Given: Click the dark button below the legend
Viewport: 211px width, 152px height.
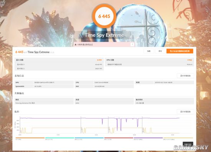Looking at the screenshot, I should click(188, 144).
